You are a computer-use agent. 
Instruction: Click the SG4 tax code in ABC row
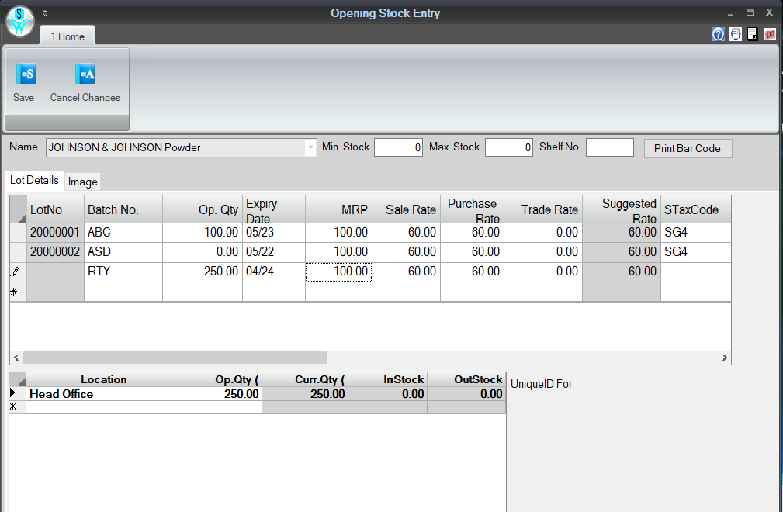[x=696, y=233]
